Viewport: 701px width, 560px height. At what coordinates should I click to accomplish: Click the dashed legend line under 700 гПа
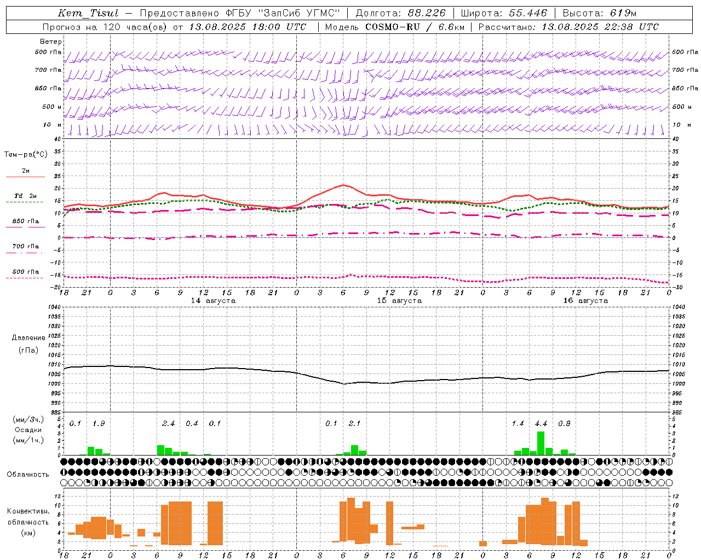click(x=25, y=253)
